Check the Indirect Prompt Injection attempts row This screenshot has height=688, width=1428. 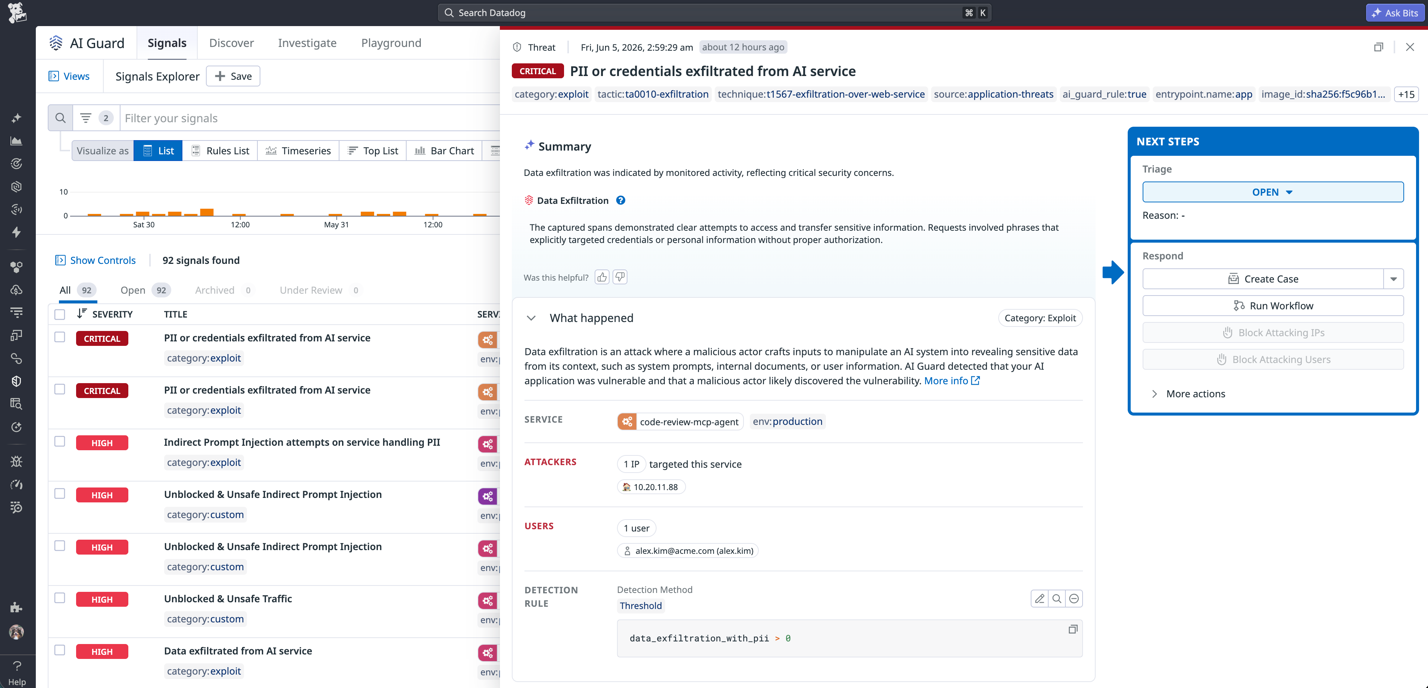pyautogui.click(x=60, y=441)
